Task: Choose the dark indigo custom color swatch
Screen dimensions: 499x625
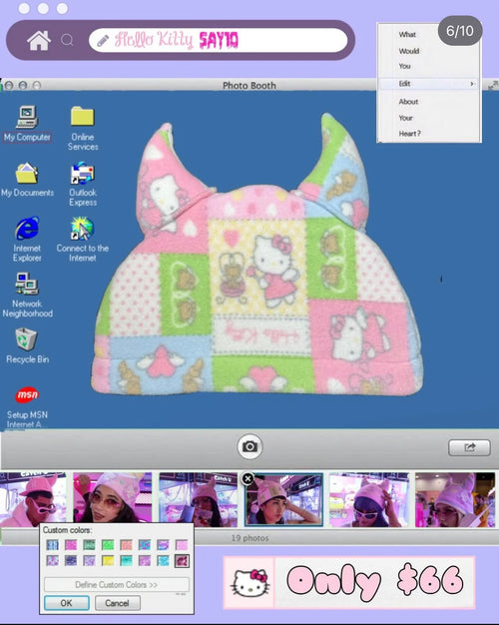Action: click(x=71, y=561)
